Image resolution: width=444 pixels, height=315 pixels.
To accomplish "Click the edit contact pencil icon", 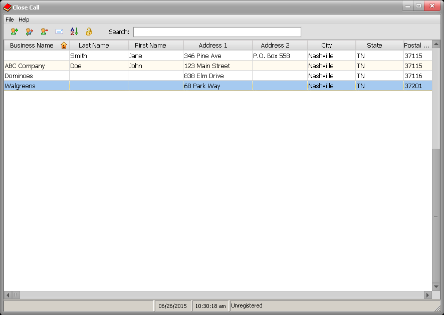I will point(29,32).
